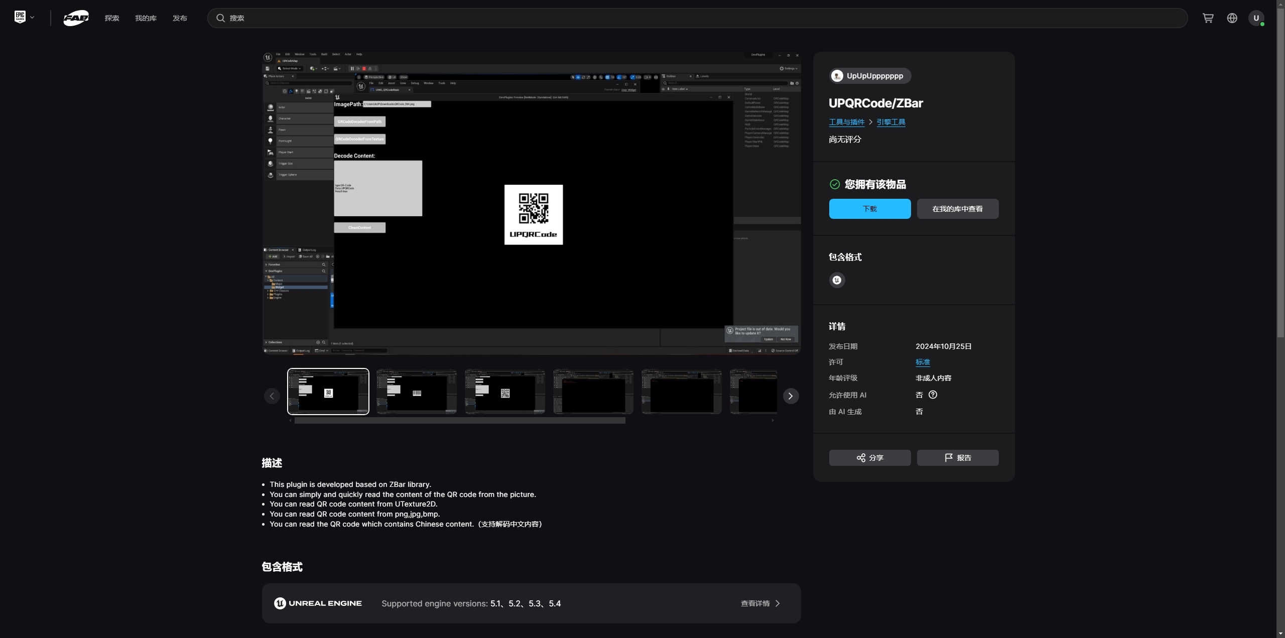This screenshot has height=638, width=1285.
Task: Open the 发布 navigation item
Action: click(x=180, y=18)
